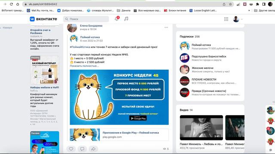This screenshot has width=275, height=154.
Task: Reload the page in browser
Action: [x=11, y=4]
